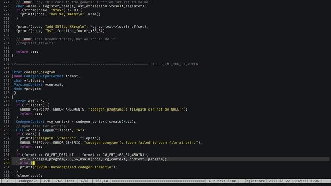Click CG_FMT_DEFAULT on line 761
Image resolution: width=331 pixels, height=186 pixels.
(59, 155)
